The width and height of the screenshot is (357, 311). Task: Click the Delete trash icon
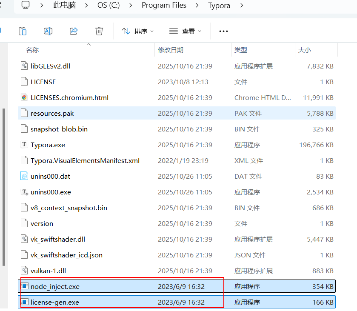(99, 31)
